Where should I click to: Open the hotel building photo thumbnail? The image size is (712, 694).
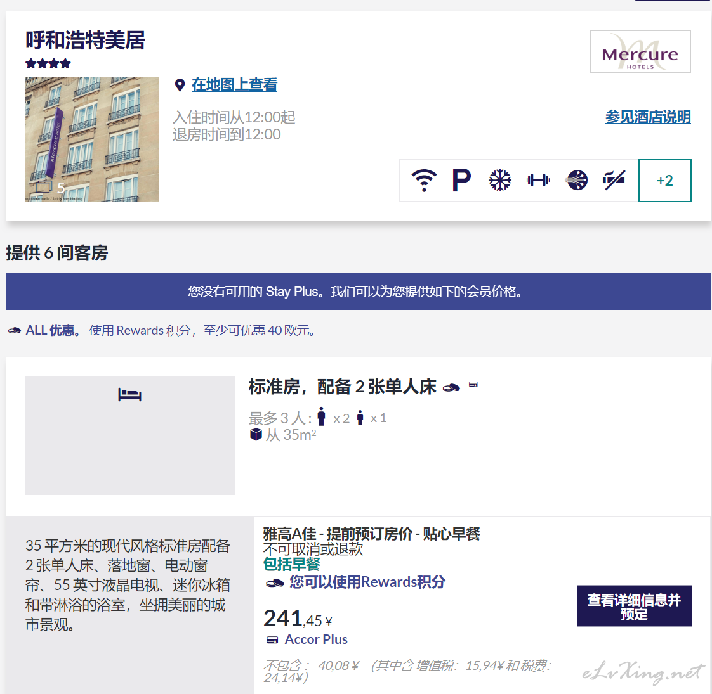click(92, 139)
